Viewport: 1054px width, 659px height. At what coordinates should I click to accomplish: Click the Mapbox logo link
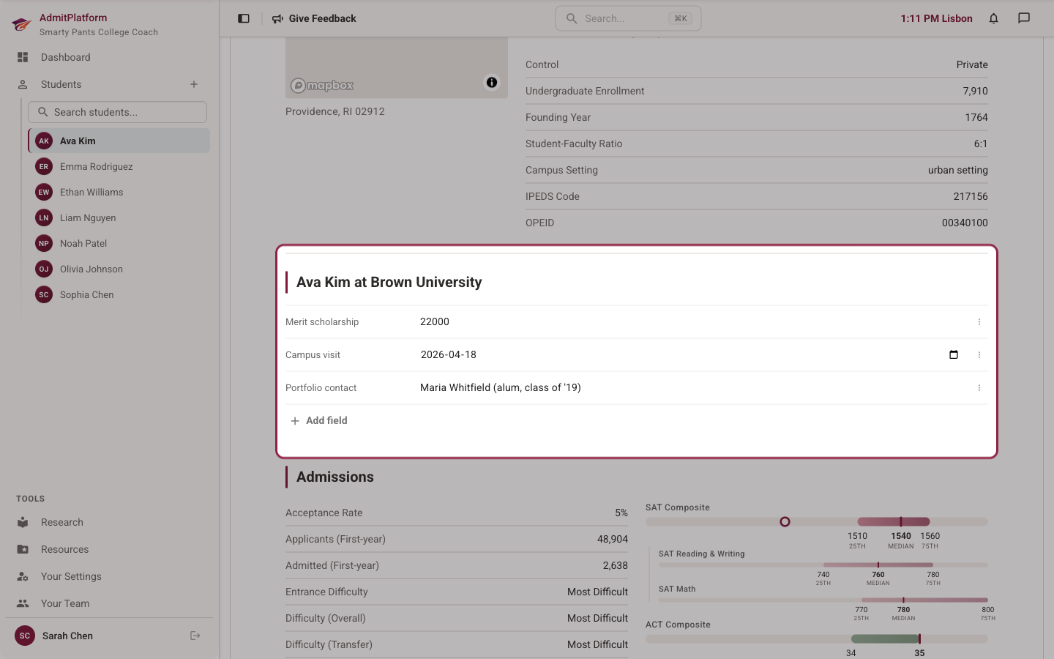(322, 86)
